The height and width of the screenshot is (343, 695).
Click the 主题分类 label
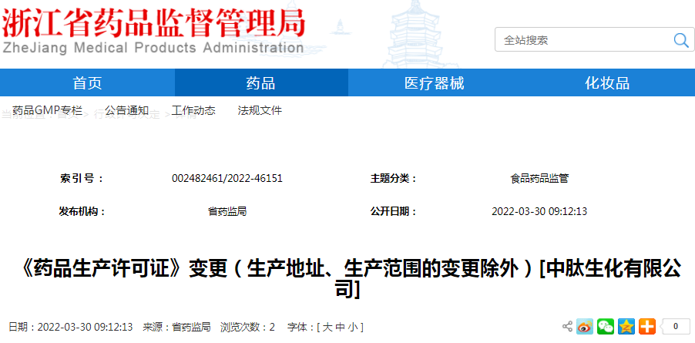394,179
